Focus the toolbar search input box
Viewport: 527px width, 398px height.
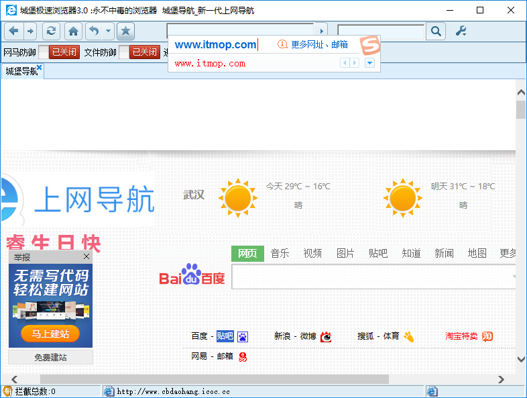(x=381, y=32)
